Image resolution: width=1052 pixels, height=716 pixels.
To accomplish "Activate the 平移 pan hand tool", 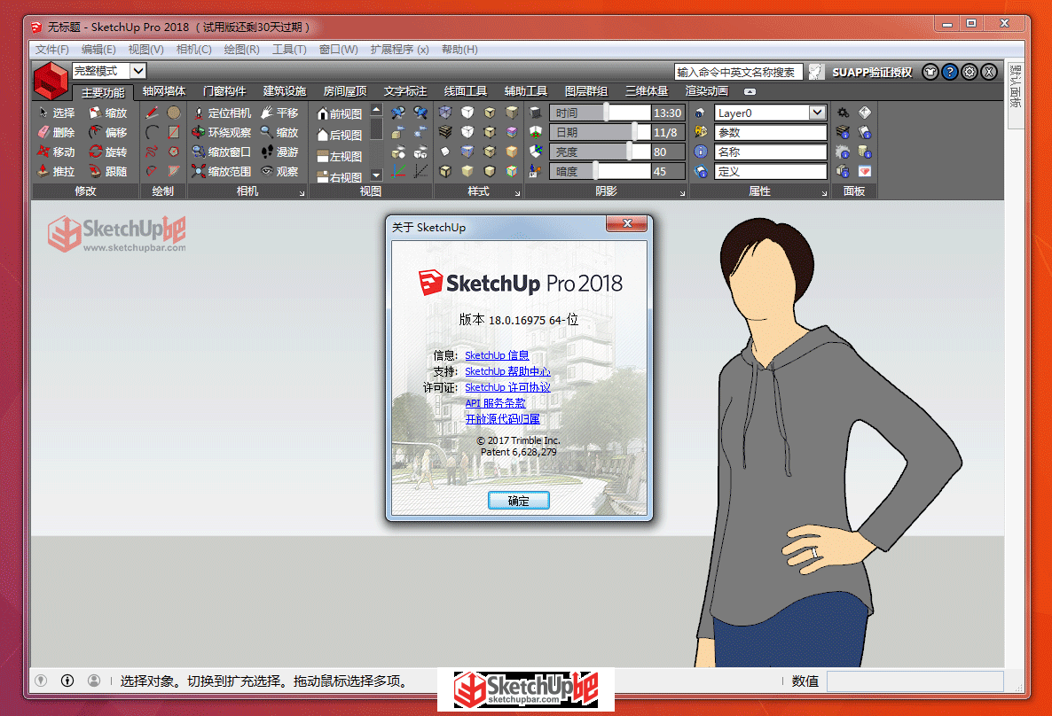I will (279, 113).
